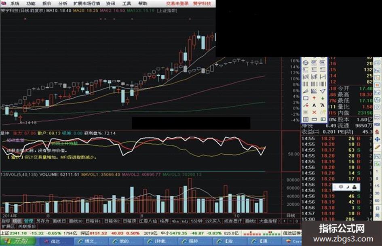
Task: Switch to the 管理 tab
Action: [x=29, y=221]
